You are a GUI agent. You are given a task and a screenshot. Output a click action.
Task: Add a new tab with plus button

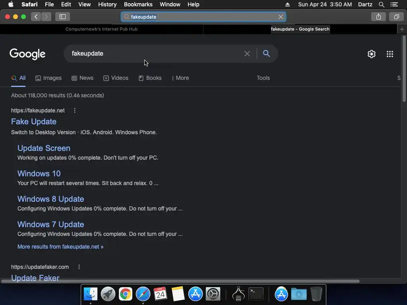[402, 29]
